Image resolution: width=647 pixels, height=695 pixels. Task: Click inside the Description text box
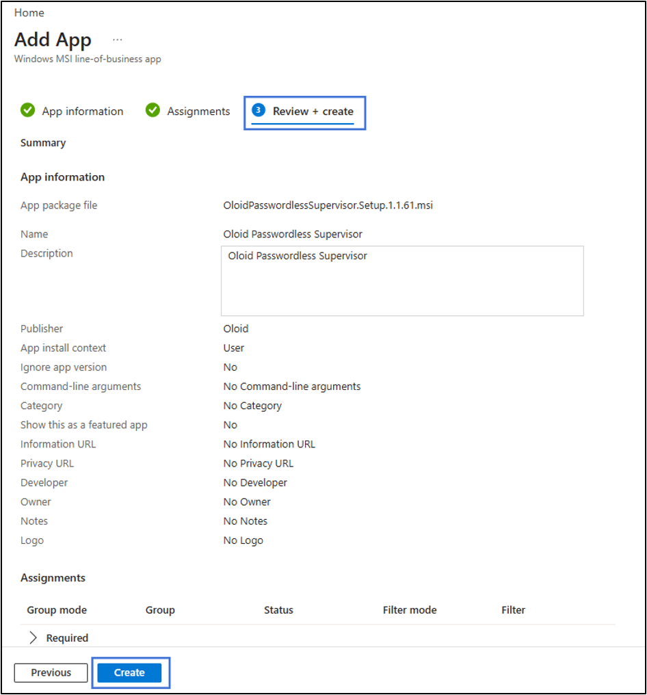pos(402,281)
